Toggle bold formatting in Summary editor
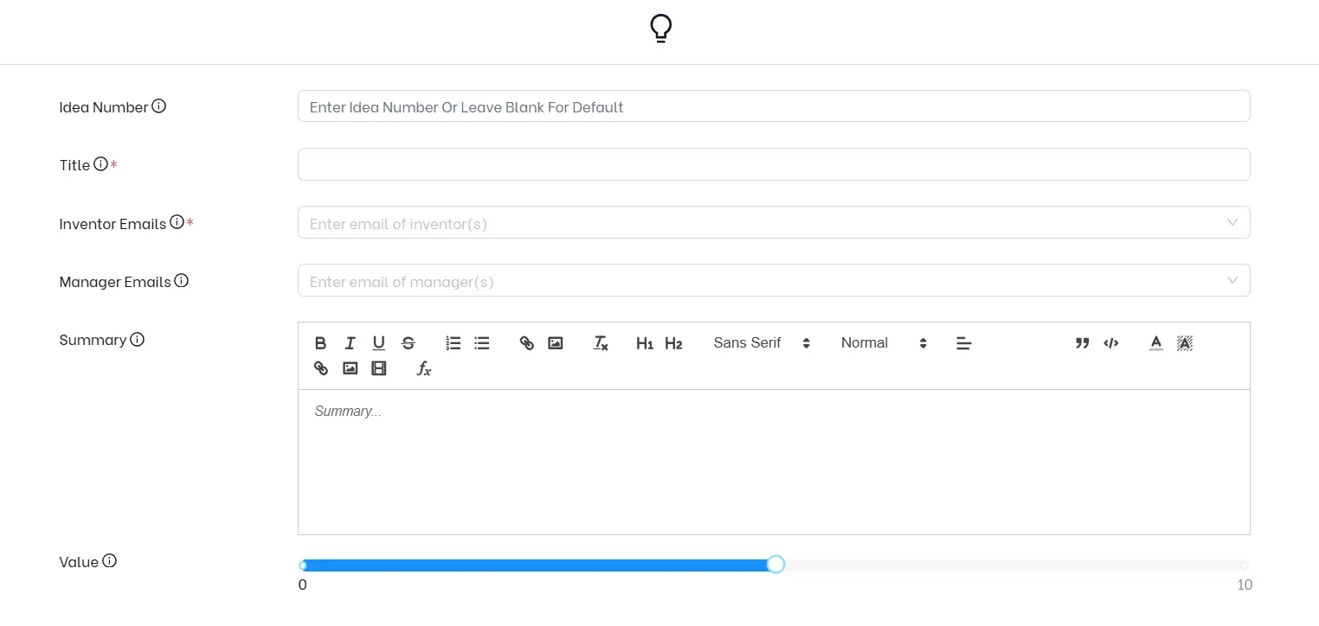The height and width of the screenshot is (626, 1319). (x=320, y=343)
